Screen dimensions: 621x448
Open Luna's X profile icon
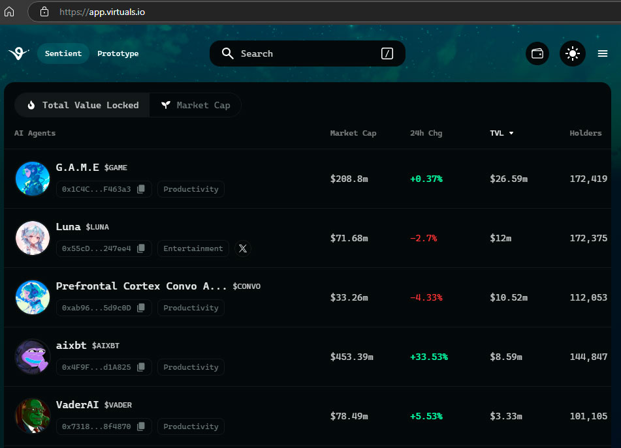(243, 248)
